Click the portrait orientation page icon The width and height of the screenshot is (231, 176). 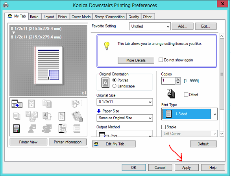pos(105,83)
